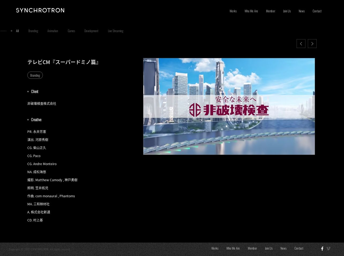Go to previous work arrow

pos(301,43)
